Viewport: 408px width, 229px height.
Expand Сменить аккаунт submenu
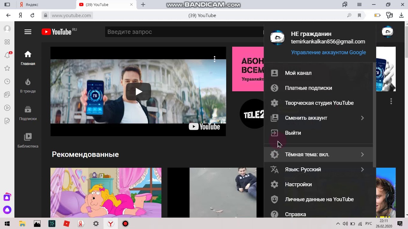[x=318, y=118]
